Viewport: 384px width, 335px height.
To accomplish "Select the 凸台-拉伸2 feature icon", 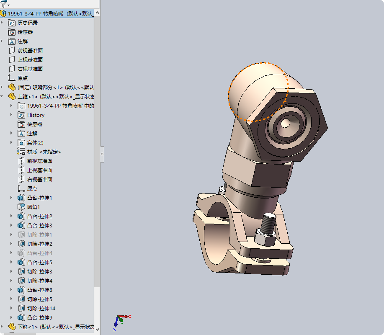I will [x=21, y=216].
